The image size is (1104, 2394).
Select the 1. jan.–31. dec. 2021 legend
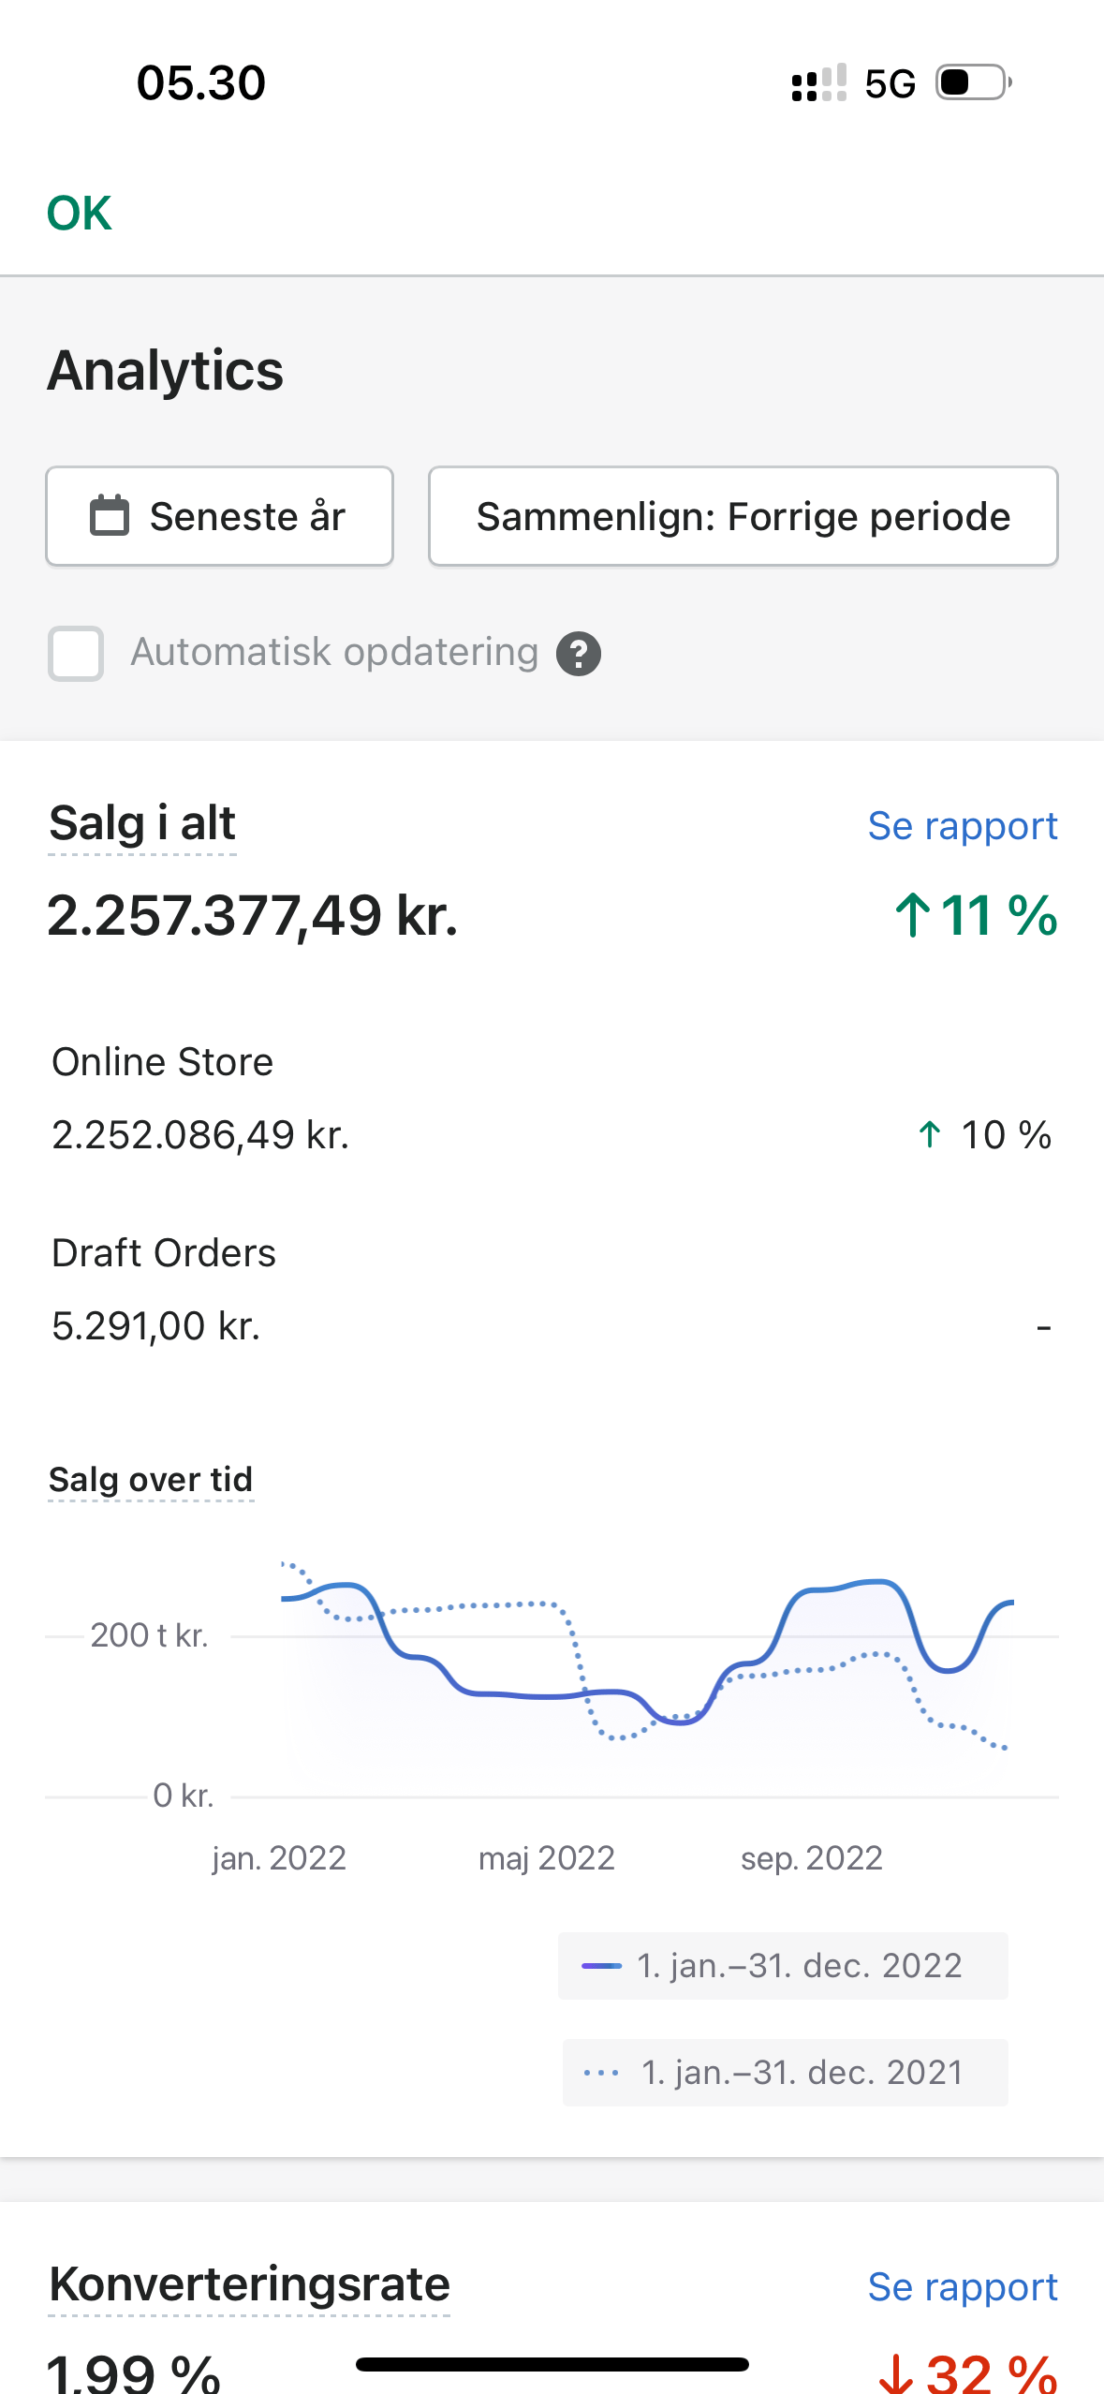[785, 2072]
